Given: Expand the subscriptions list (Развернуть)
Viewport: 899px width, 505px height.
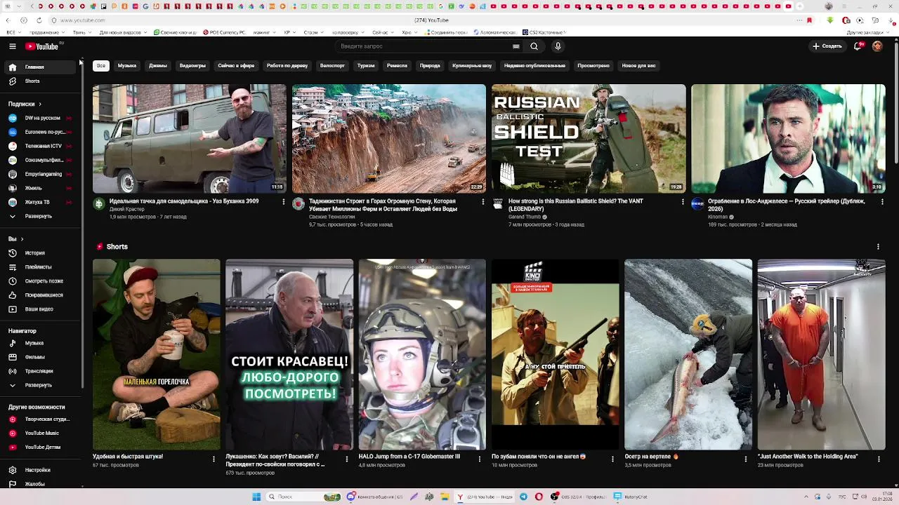Looking at the screenshot, I should point(41,216).
